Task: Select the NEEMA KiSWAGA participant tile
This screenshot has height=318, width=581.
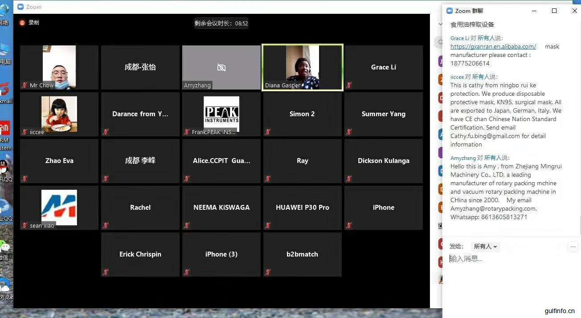Action: coord(221,207)
